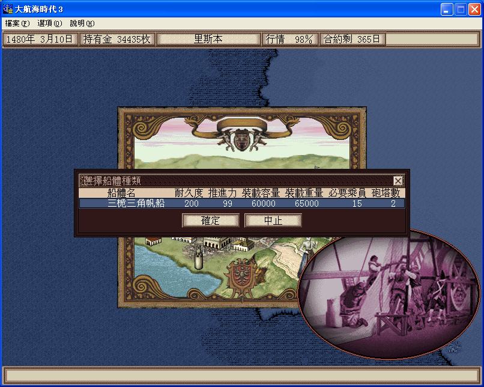Screen dimensions: 484x387
Task: Click the required crew value 15
Action: click(x=357, y=204)
